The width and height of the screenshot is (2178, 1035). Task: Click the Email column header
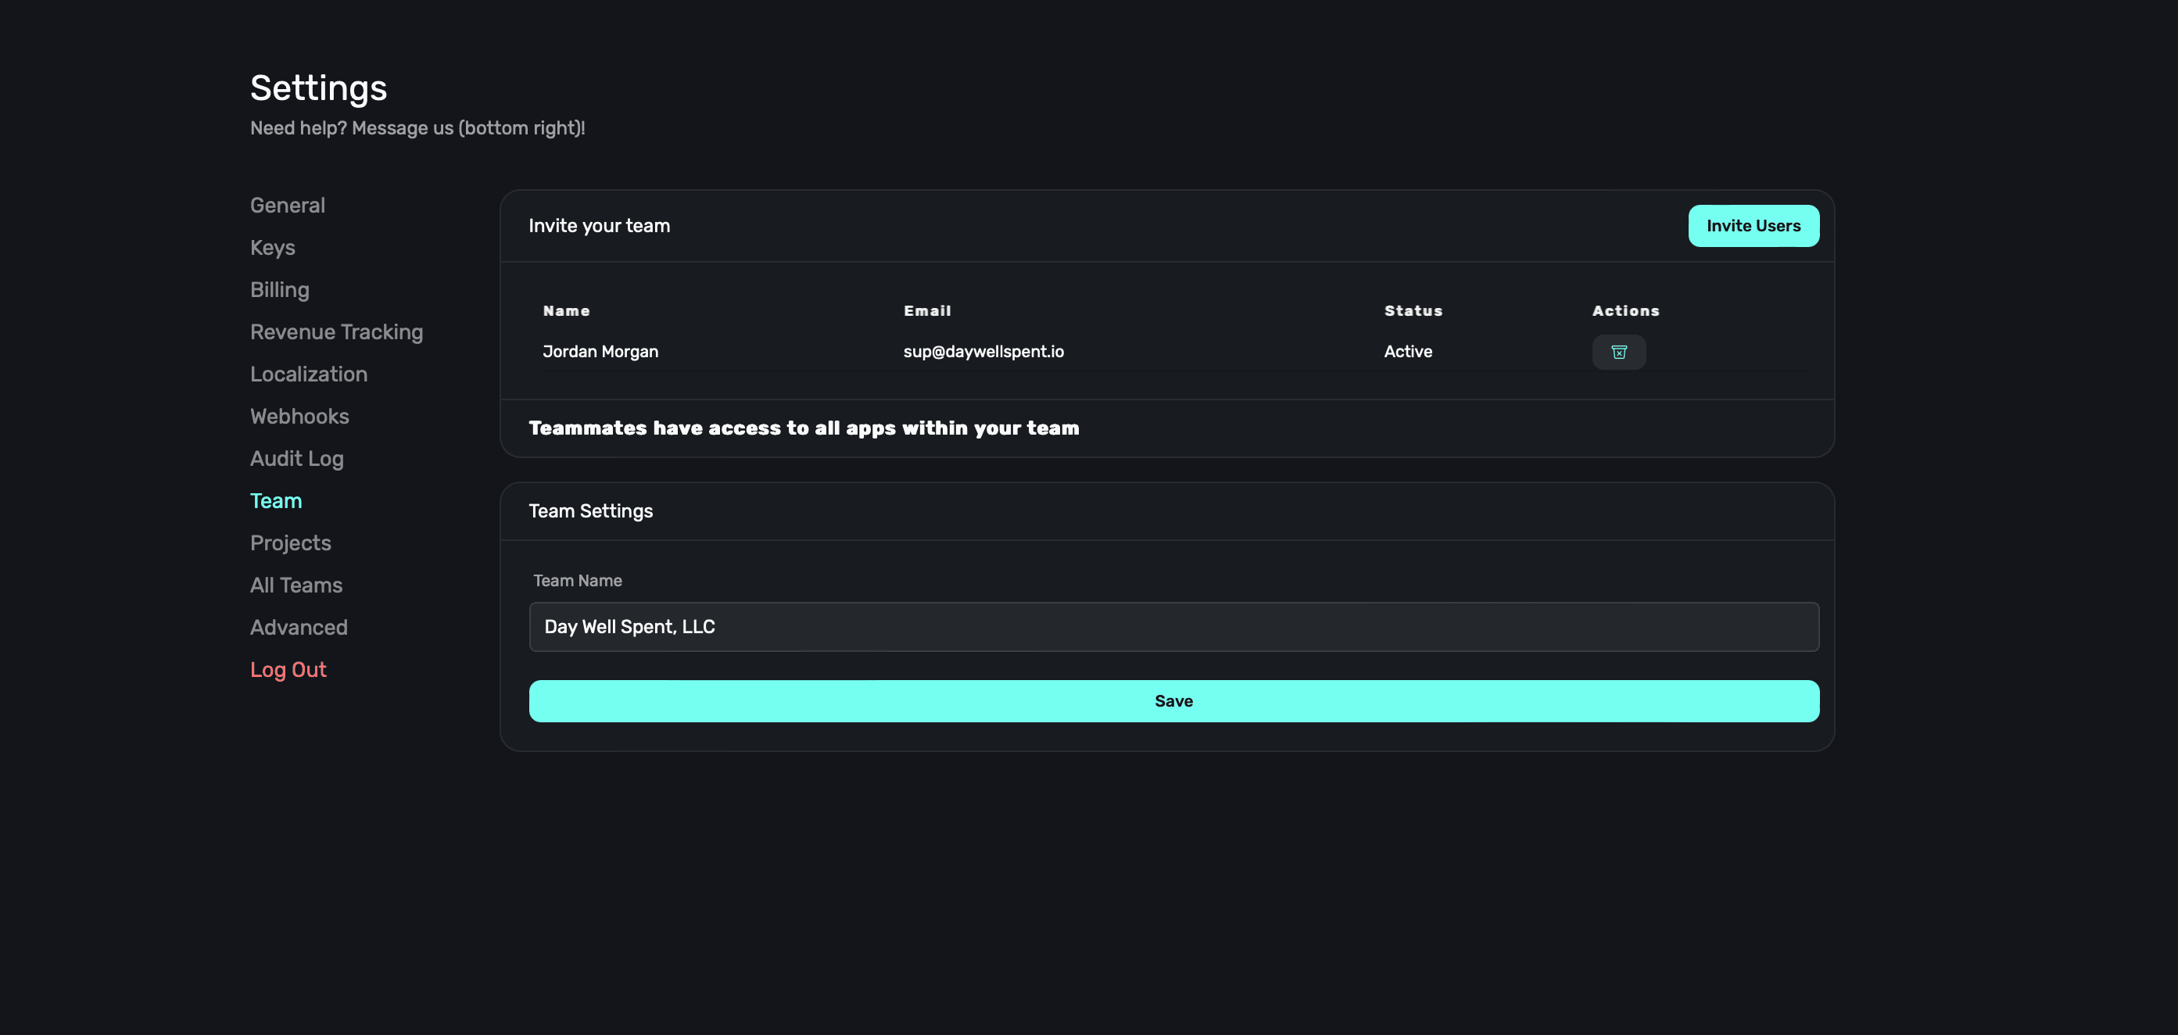[x=926, y=311]
